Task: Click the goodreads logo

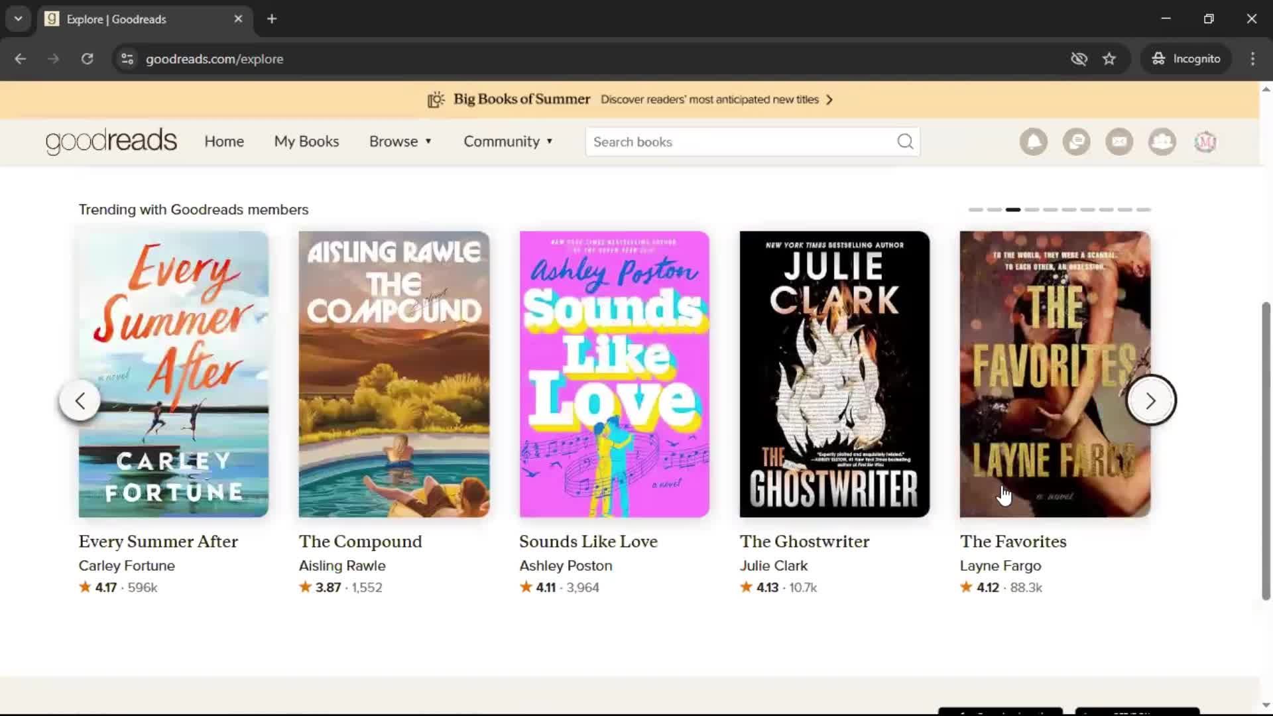Action: [111, 141]
